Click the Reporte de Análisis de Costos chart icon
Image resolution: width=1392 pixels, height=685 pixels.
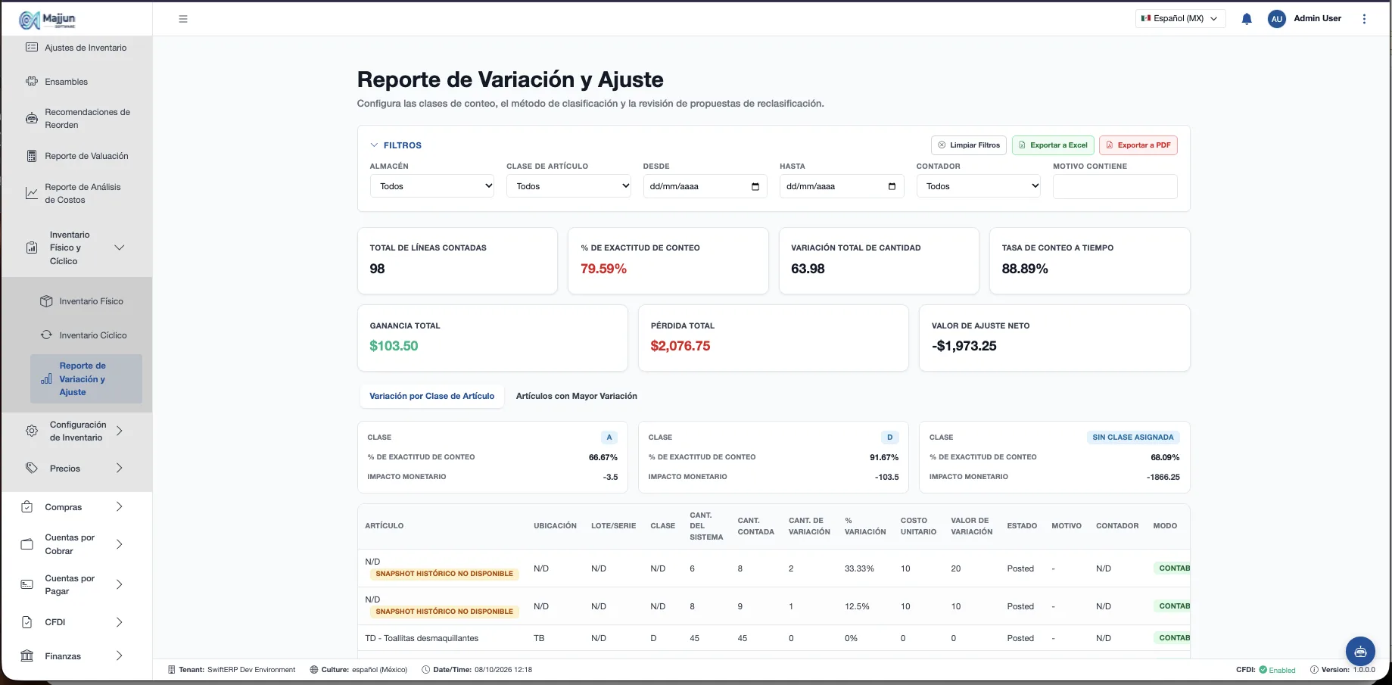pyautogui.click(x=32, y=193)
